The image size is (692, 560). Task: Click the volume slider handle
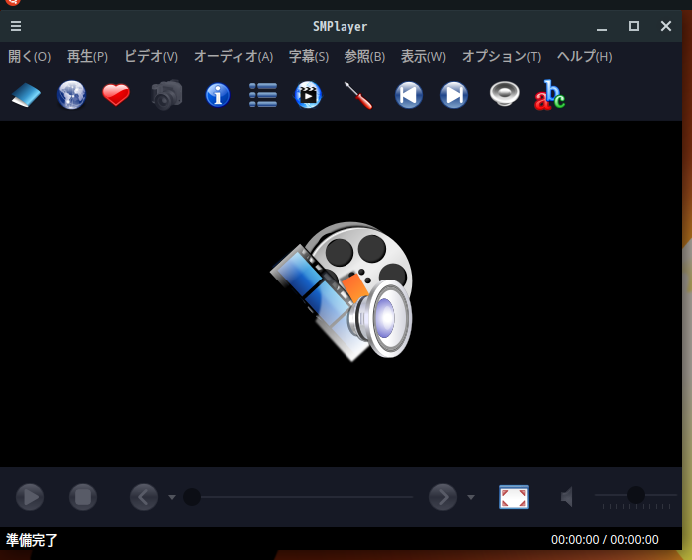(636, 495)
